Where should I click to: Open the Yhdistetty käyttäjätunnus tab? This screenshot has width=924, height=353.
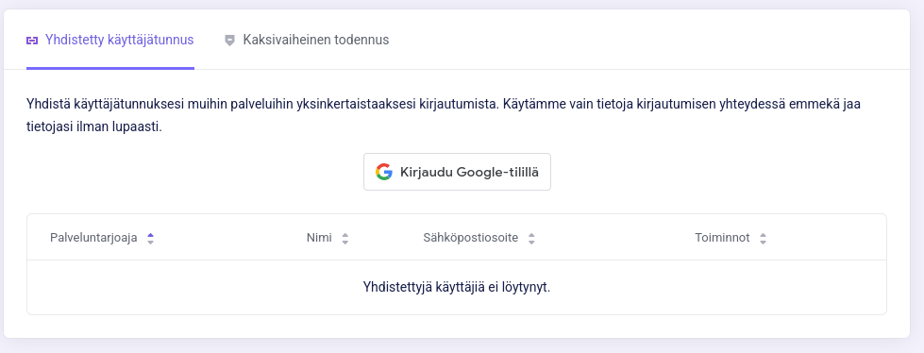(110, 40)
